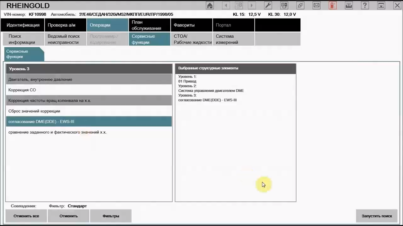This screenshot has height=226, width=403.
Task: Select Коррекция частоты вращ.коленвала на х.х.
Action: 89,100
